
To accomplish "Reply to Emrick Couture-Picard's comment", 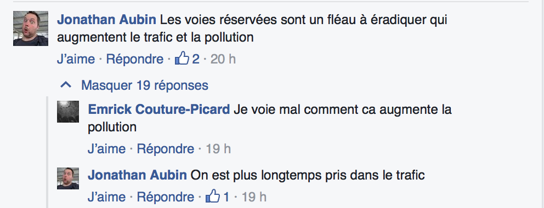I will [166, 149].
